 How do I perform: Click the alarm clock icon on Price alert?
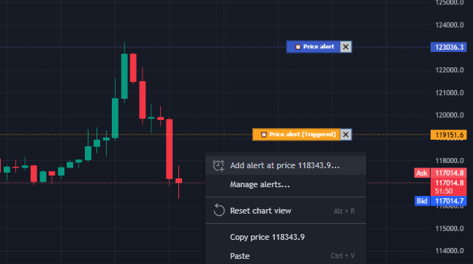(298, 47)
